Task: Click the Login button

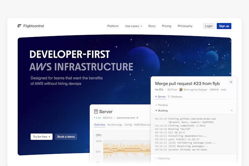Action: 209,26
